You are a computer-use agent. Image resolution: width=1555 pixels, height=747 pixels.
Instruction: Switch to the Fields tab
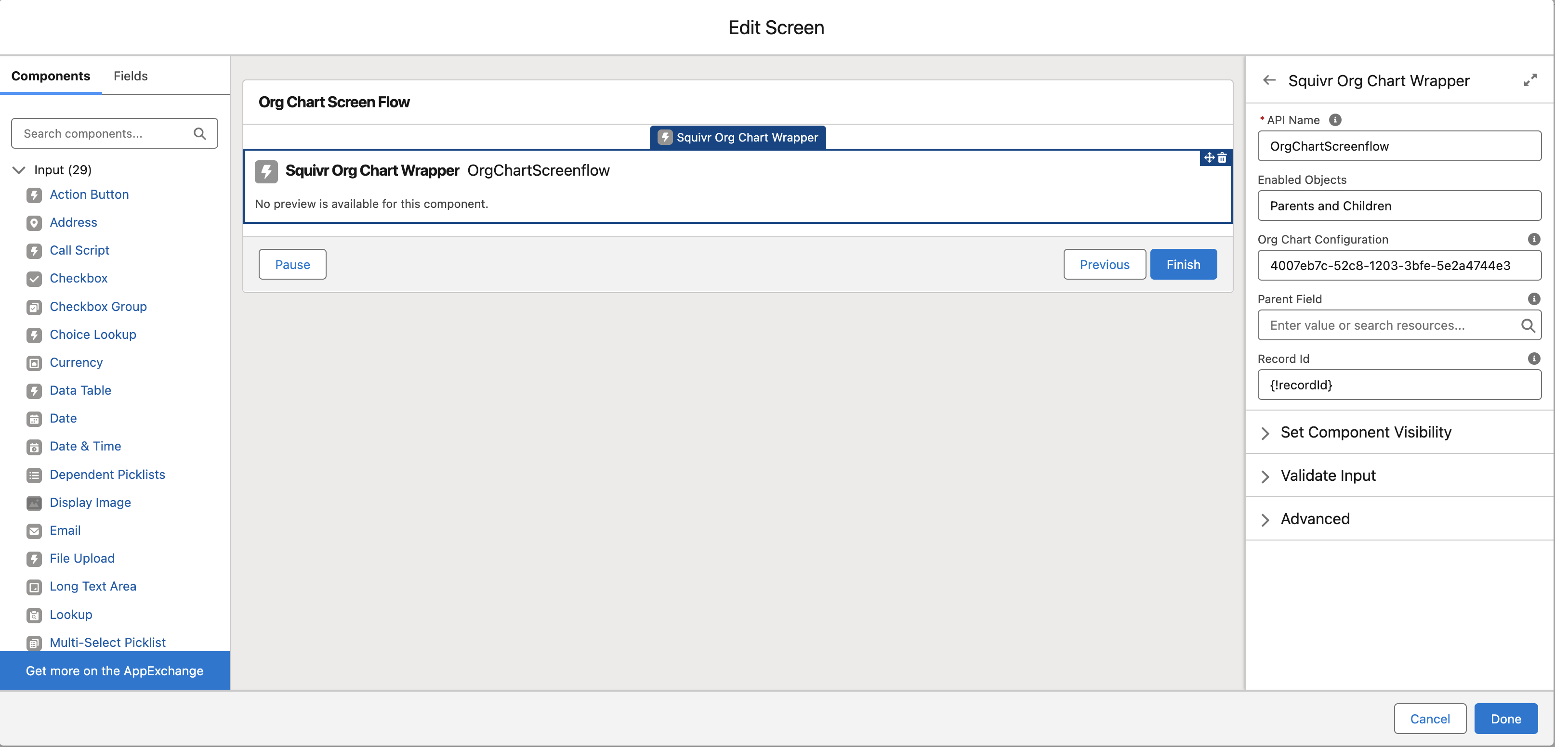(x=131, y=76)
